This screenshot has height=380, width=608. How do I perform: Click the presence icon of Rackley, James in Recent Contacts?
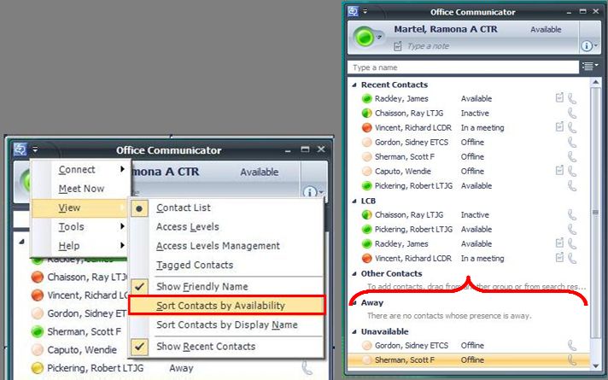(x=366, y=99)
